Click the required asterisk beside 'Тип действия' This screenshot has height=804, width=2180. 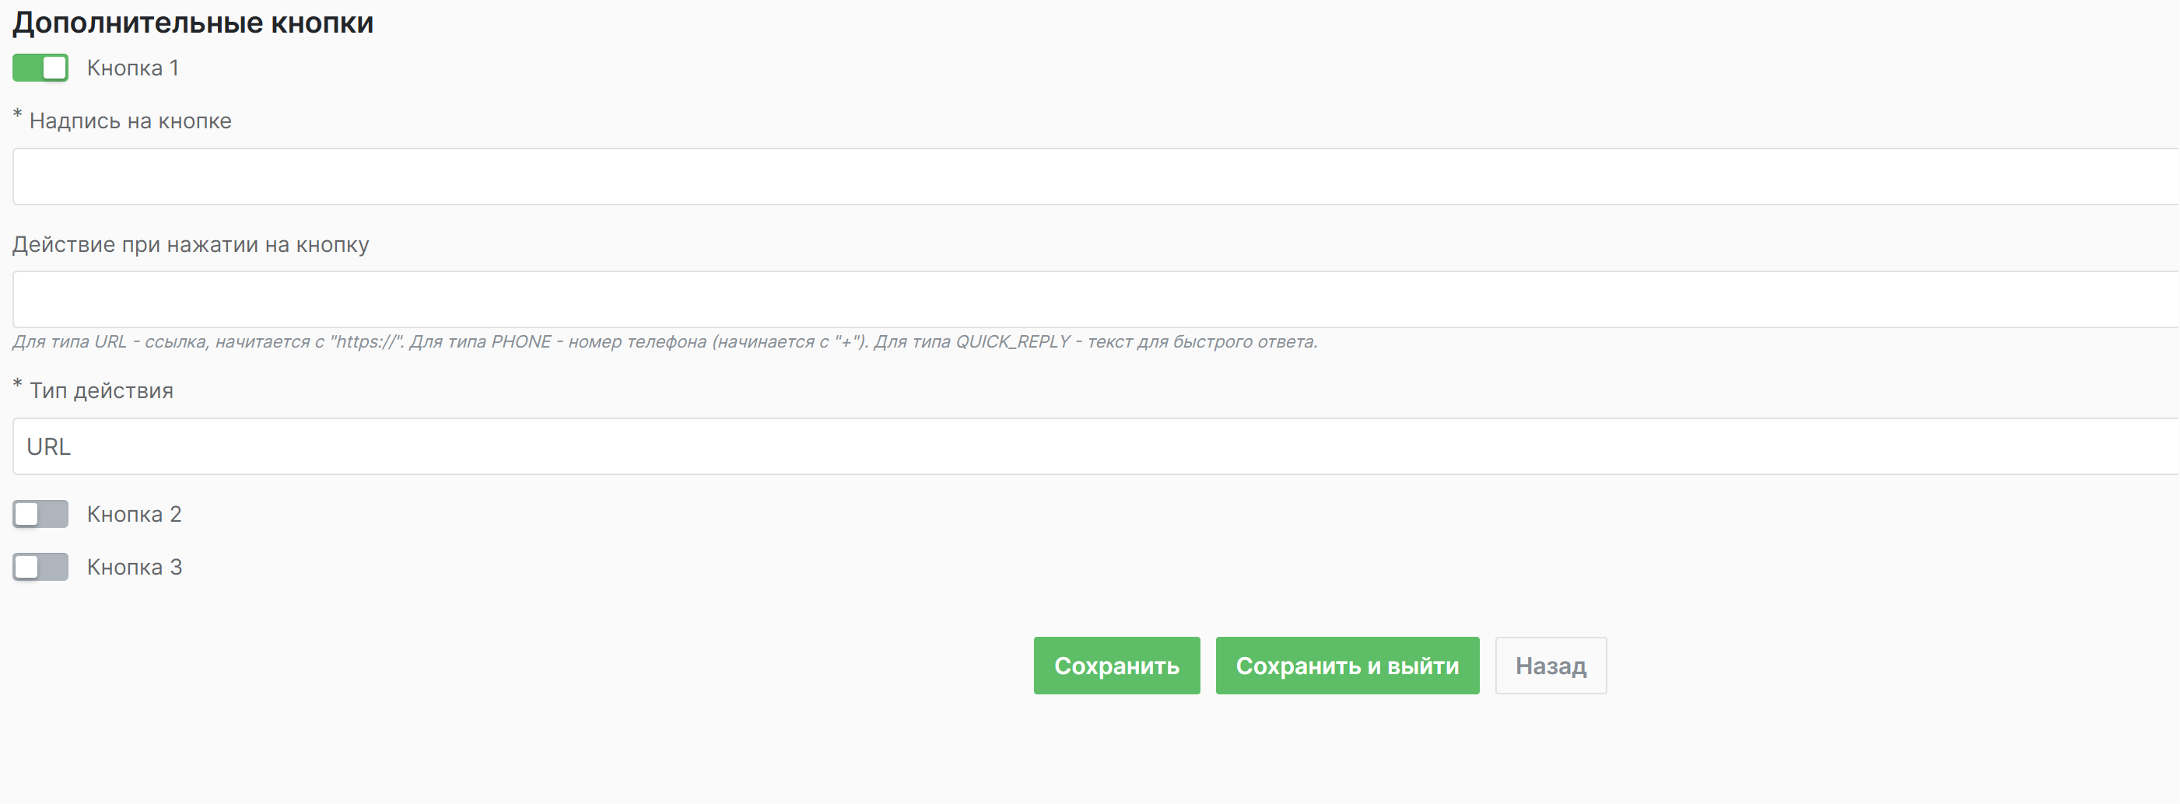18,385
